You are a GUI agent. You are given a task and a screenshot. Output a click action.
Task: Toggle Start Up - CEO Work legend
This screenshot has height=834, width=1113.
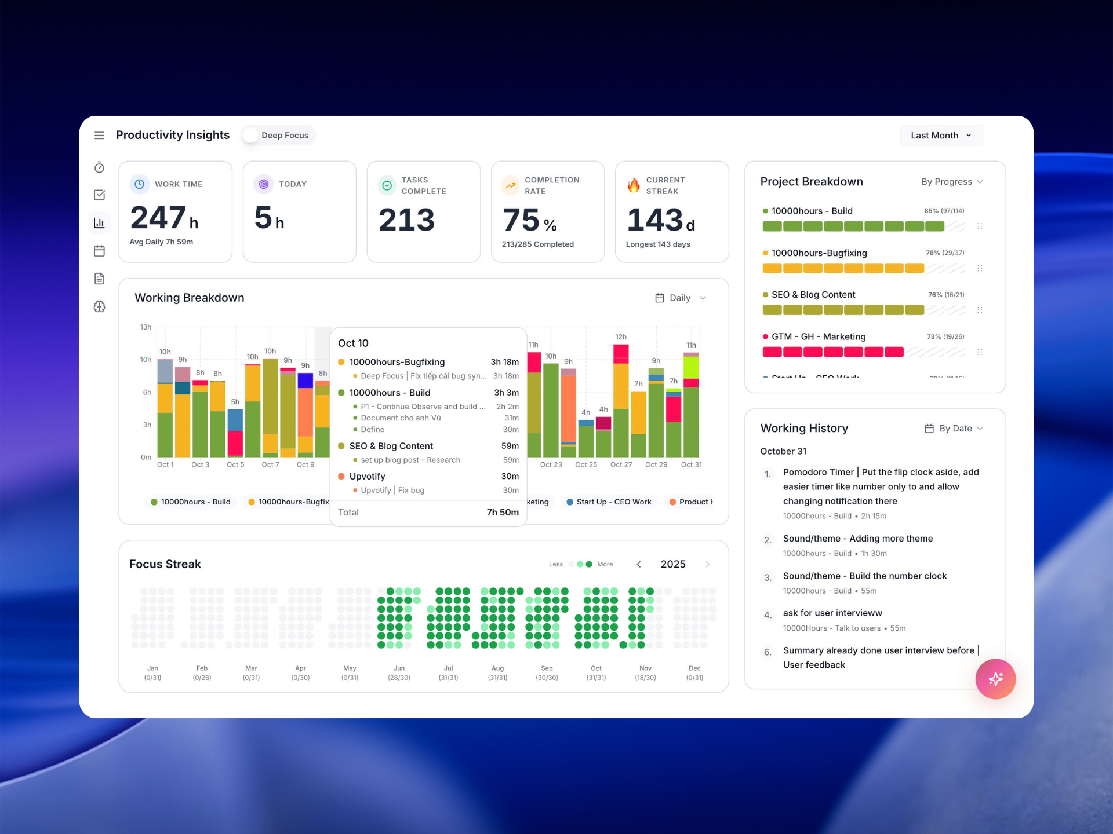point(609,502)
